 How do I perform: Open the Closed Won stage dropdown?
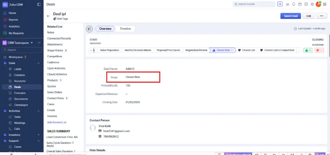232,50
